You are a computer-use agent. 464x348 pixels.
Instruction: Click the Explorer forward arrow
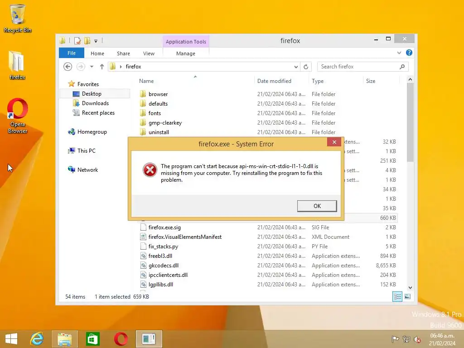(81, 67)
